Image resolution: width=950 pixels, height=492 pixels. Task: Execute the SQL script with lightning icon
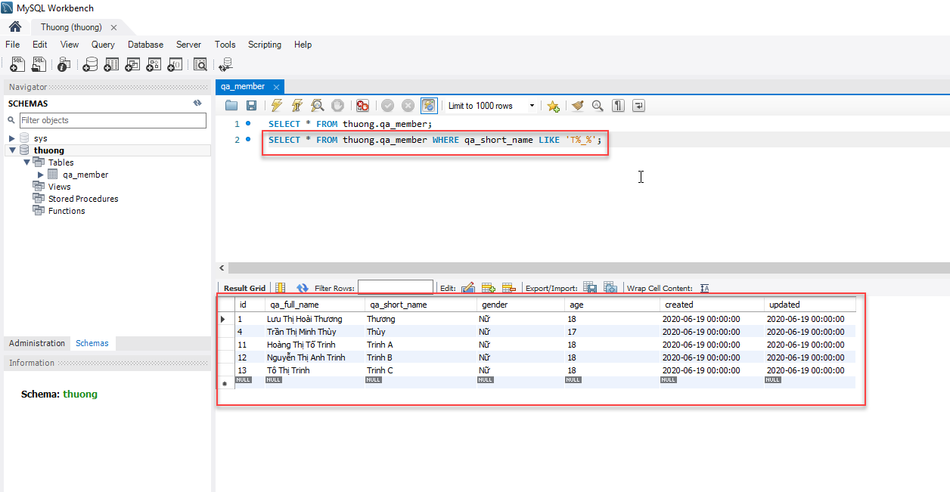pos(277,106)
